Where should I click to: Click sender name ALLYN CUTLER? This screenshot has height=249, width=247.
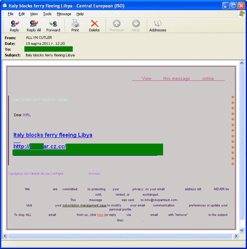click(x=39, y=38)
